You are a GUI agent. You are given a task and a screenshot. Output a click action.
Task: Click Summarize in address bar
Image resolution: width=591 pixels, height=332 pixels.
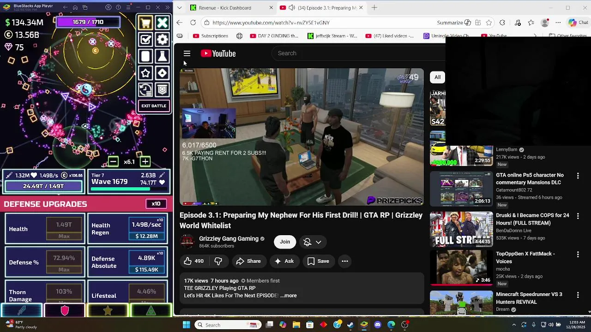point(454,23)
